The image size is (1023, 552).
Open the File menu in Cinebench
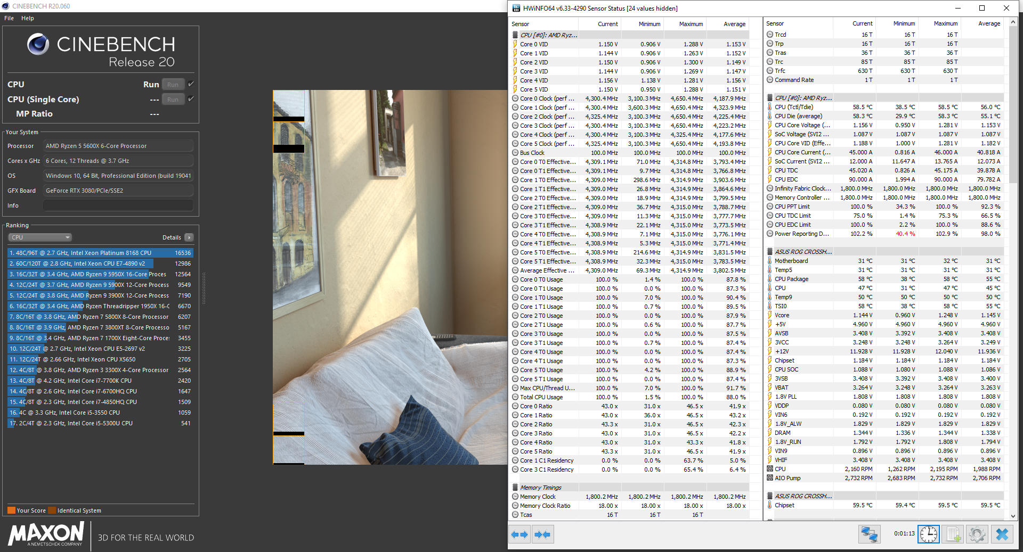(x=9, y=18)
